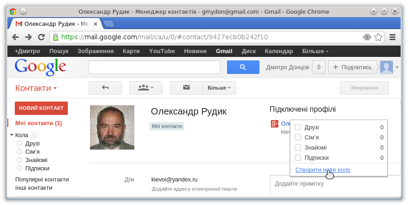Click the contact name Олександр Рудик
The image size is (408, 205).
click(189, 111)
